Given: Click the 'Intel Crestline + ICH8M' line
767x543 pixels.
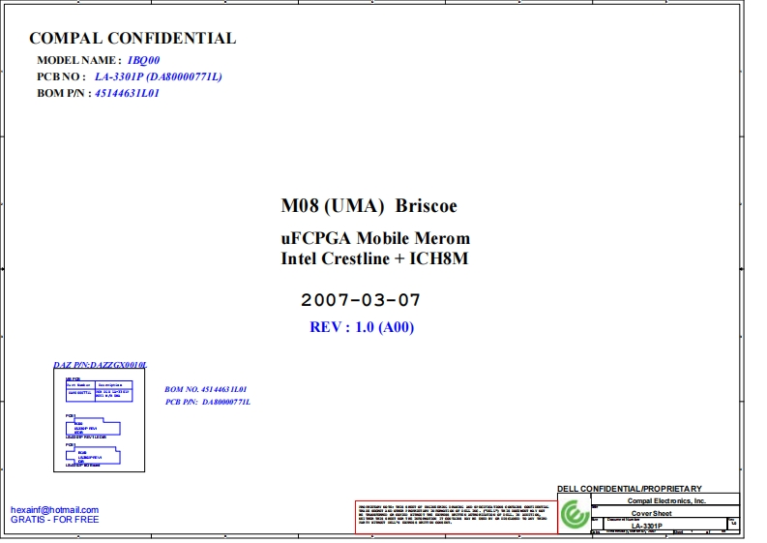Looking at the screenshot, I should [x=374, y=258].
